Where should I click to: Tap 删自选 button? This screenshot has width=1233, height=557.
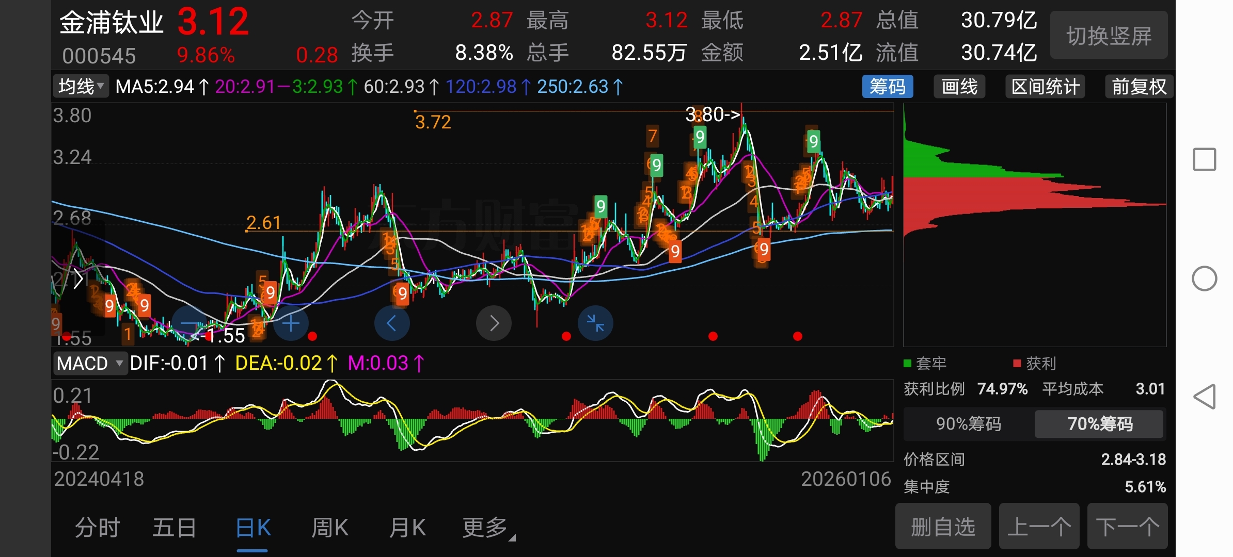pos(943,527)
